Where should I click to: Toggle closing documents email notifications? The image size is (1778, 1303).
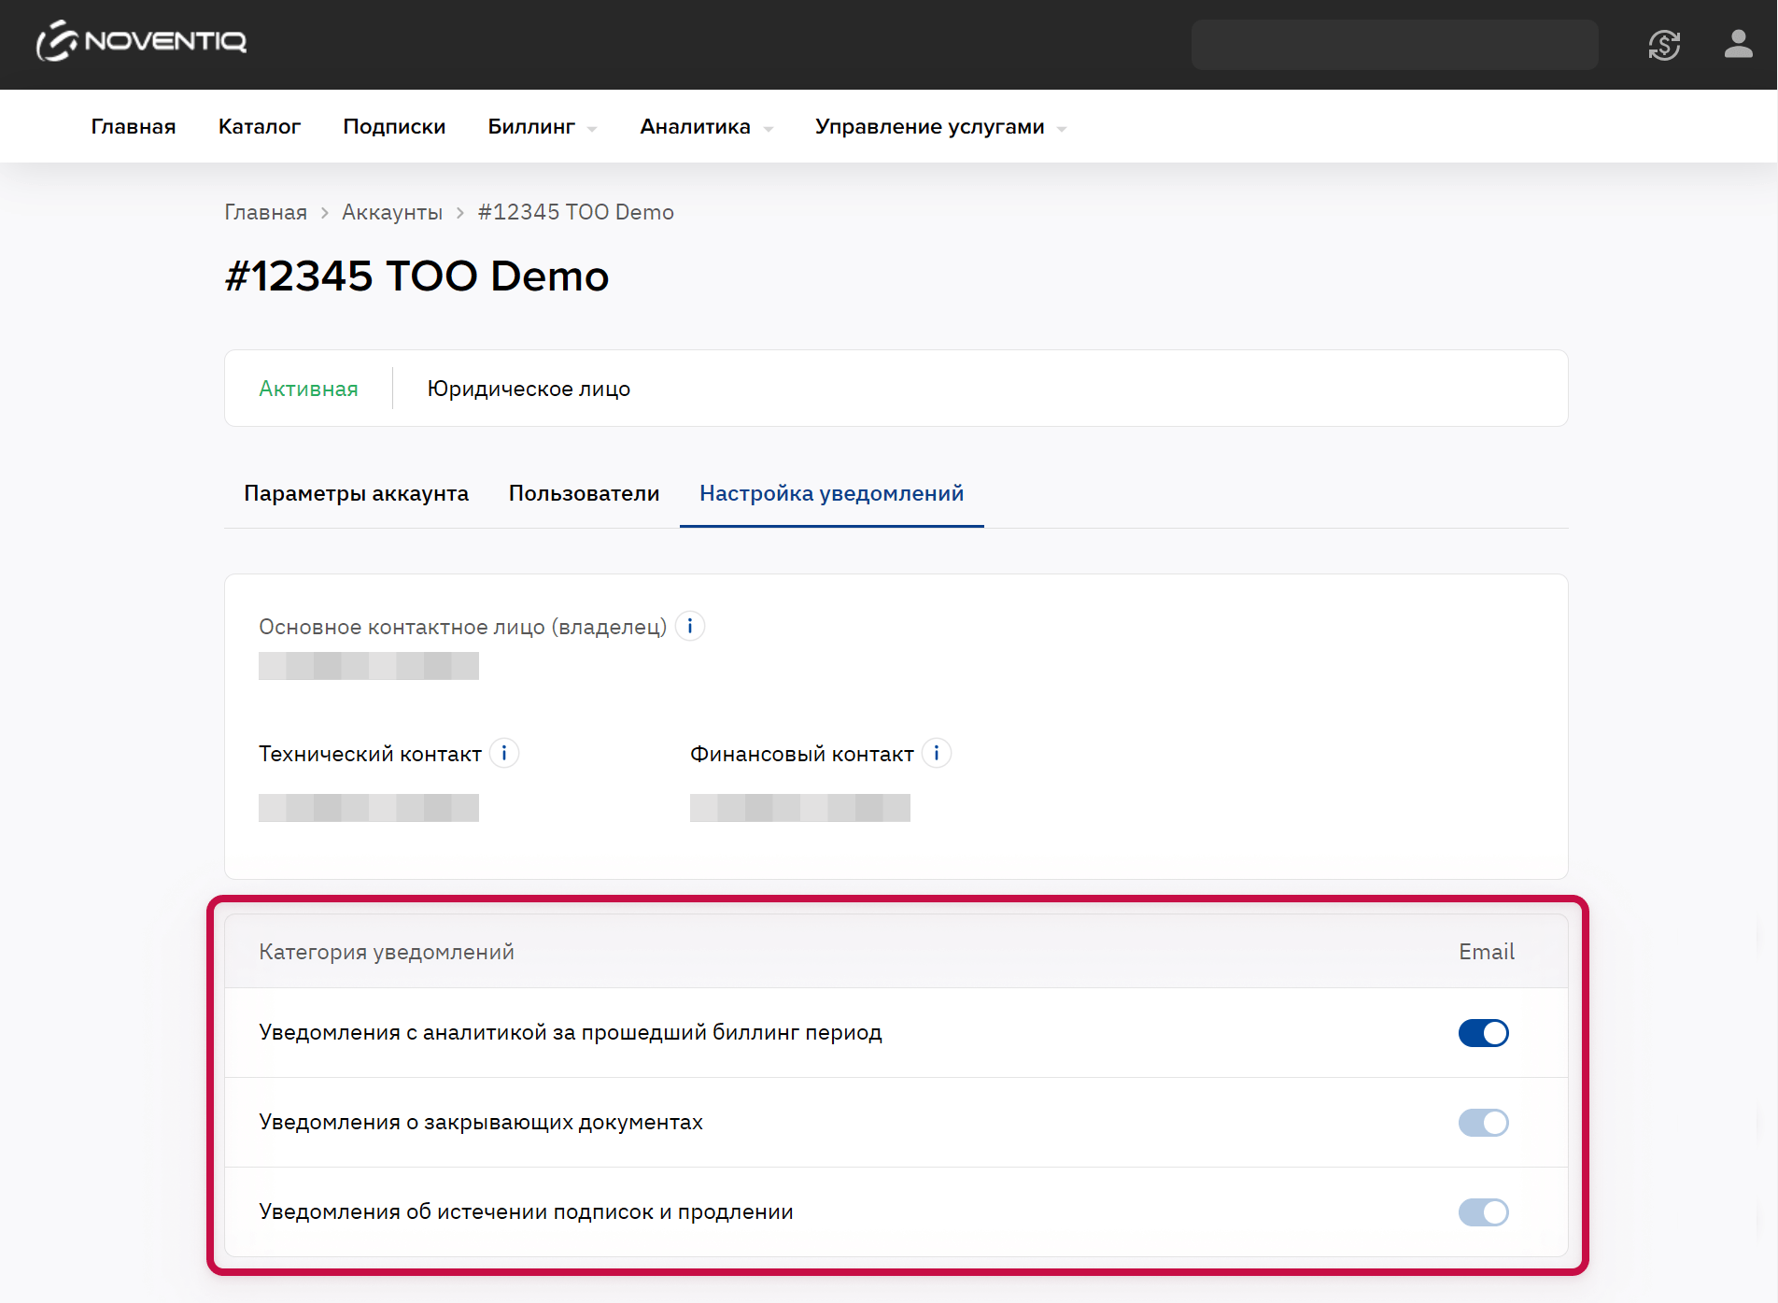click(x=1483, y=1123)
